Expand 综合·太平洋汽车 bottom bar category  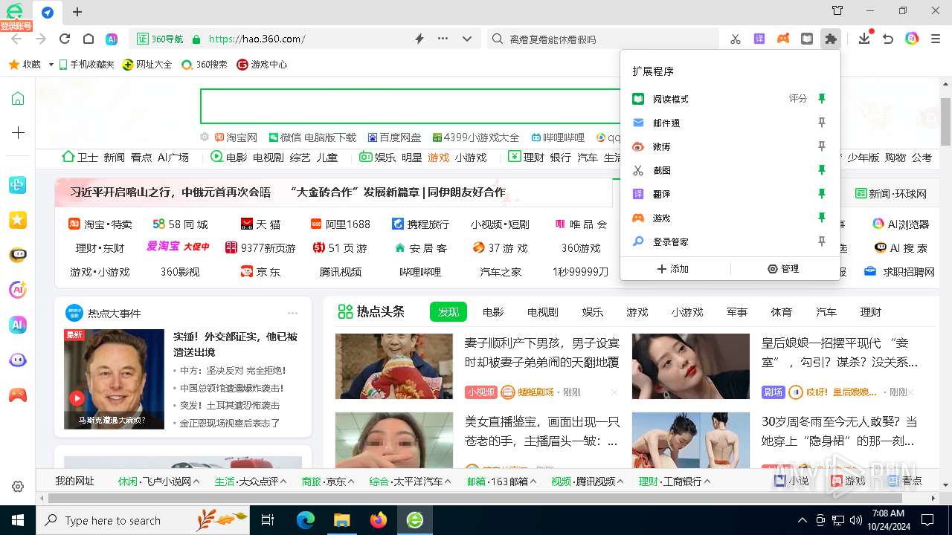point(448,481)
